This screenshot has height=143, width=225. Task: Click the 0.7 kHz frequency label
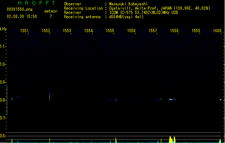(3, 118)
